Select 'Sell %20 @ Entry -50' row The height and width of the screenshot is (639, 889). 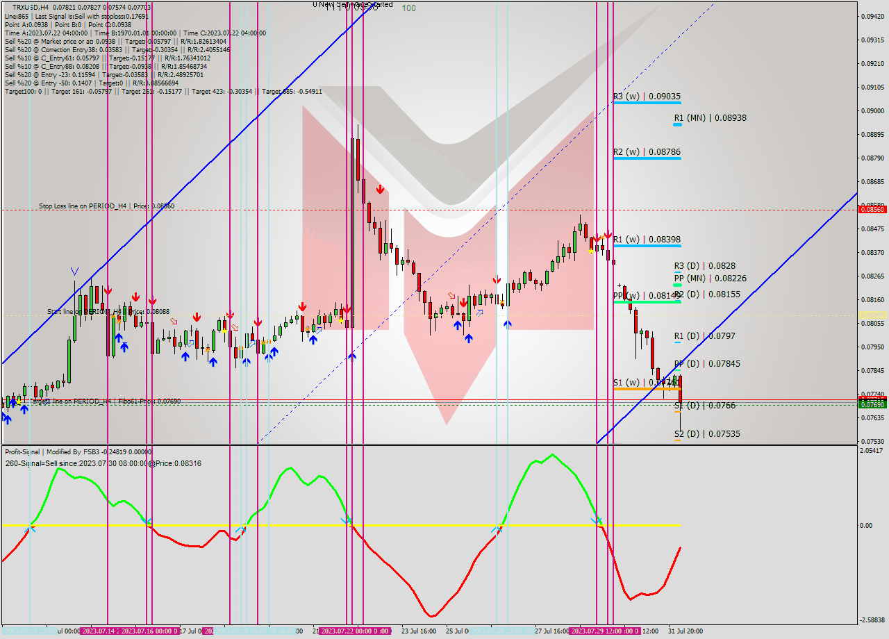[x=91, y=83]
